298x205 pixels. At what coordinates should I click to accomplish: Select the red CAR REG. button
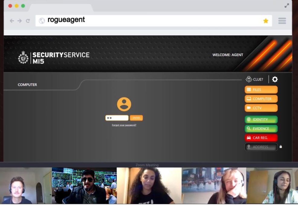[x=261, y=138]
